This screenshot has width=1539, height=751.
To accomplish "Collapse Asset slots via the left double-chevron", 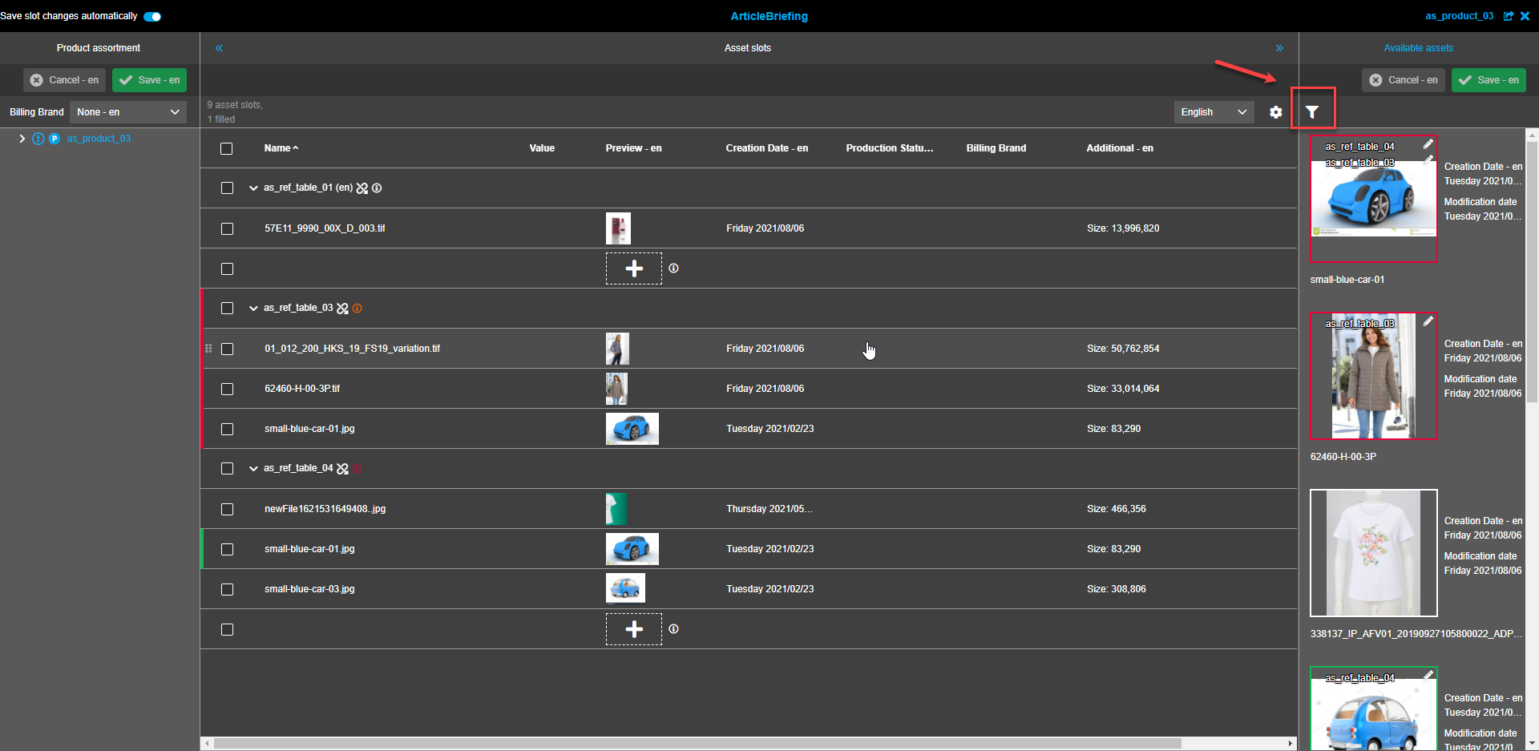I will 219,47.
